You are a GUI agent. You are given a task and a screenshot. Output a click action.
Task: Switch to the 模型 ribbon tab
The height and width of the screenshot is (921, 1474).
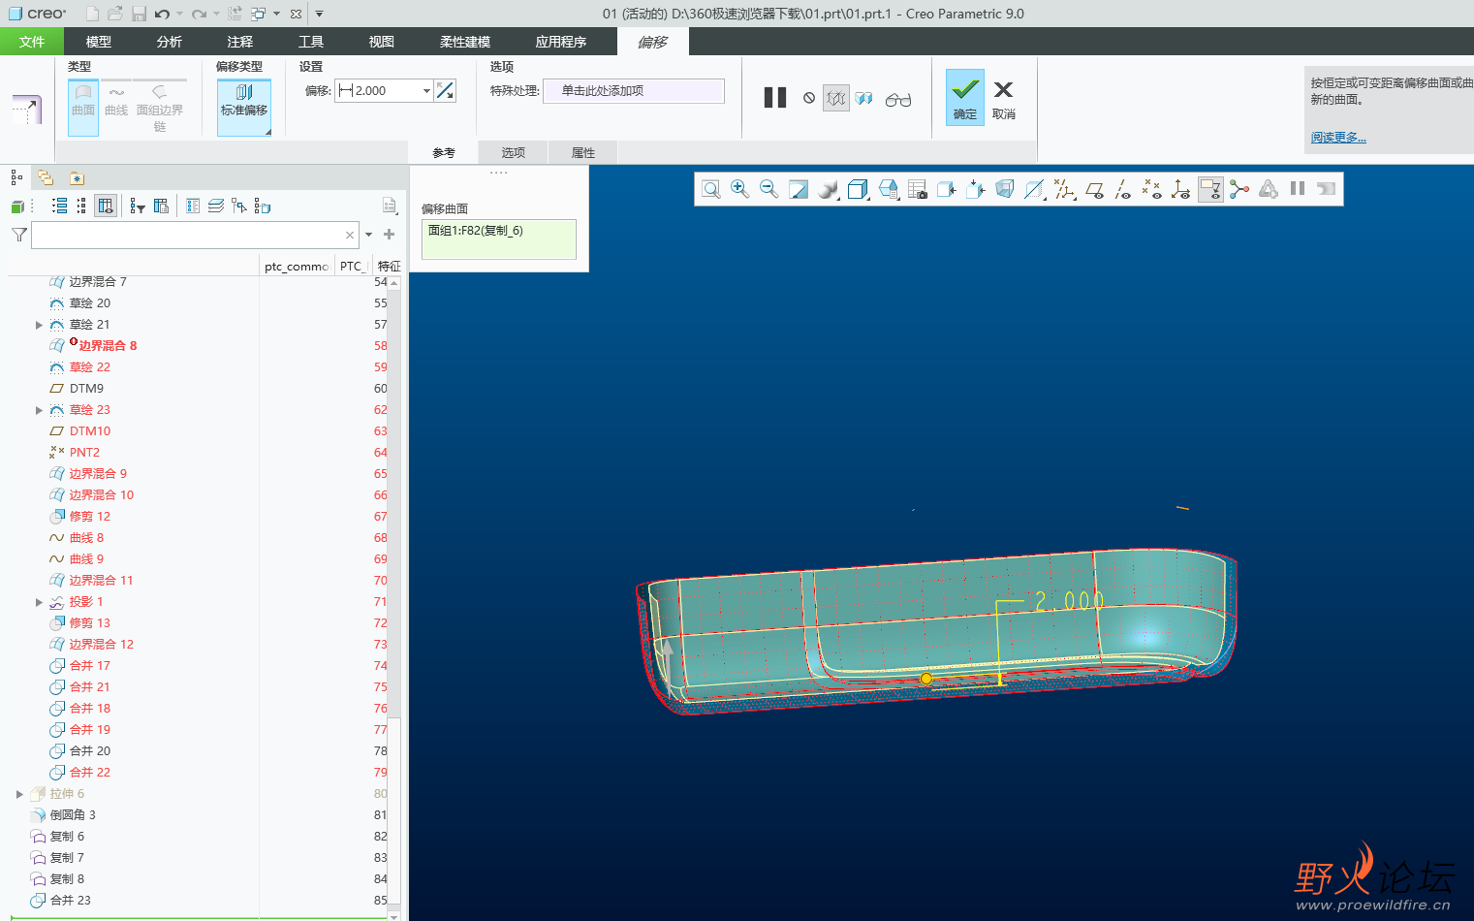point(99,42)
